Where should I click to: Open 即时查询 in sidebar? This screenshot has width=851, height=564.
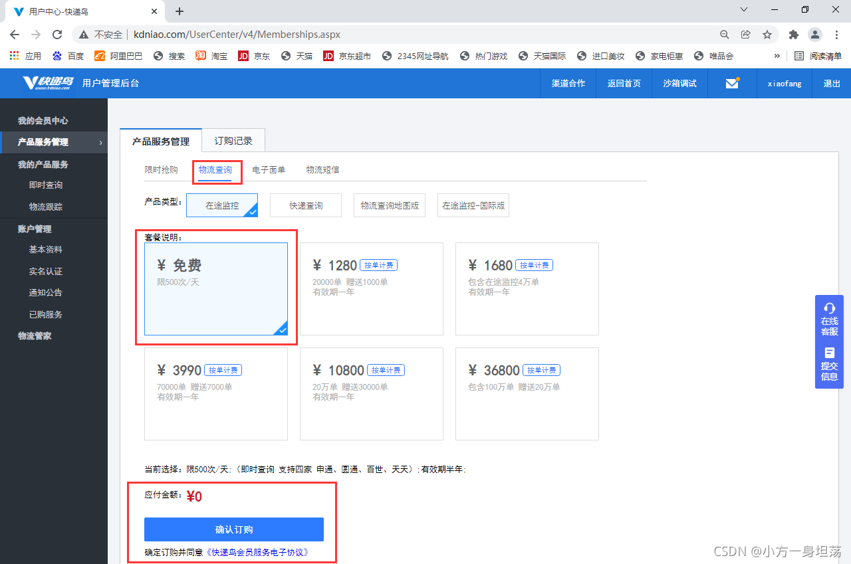(x=46, y=185)
